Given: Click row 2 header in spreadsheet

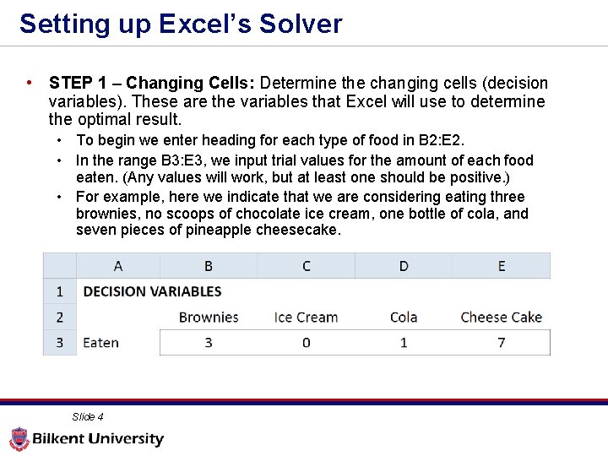Looking at the screenshot, I should (x=60, y=318).
